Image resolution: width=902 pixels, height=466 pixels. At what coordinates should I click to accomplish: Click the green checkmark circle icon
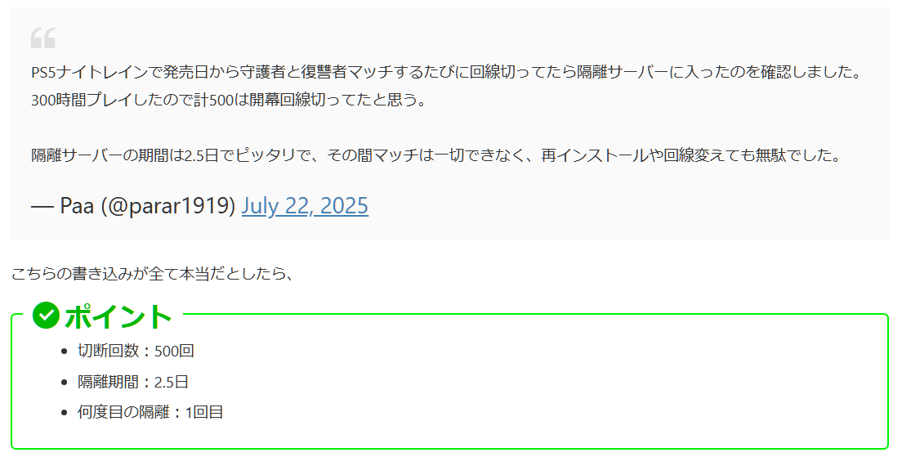(46, 316)
